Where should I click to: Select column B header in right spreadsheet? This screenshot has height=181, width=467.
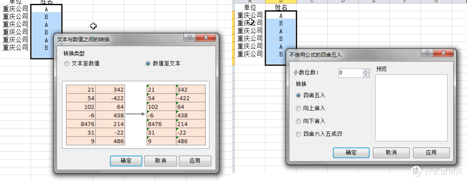tap(281, 1)
